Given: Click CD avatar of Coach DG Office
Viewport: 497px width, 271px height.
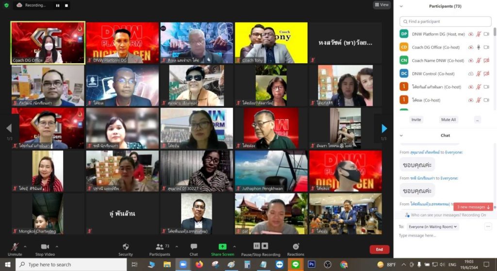Looking at the screenshot, I should (404, 47).
